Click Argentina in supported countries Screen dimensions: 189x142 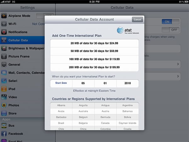(x=128, y=105)
